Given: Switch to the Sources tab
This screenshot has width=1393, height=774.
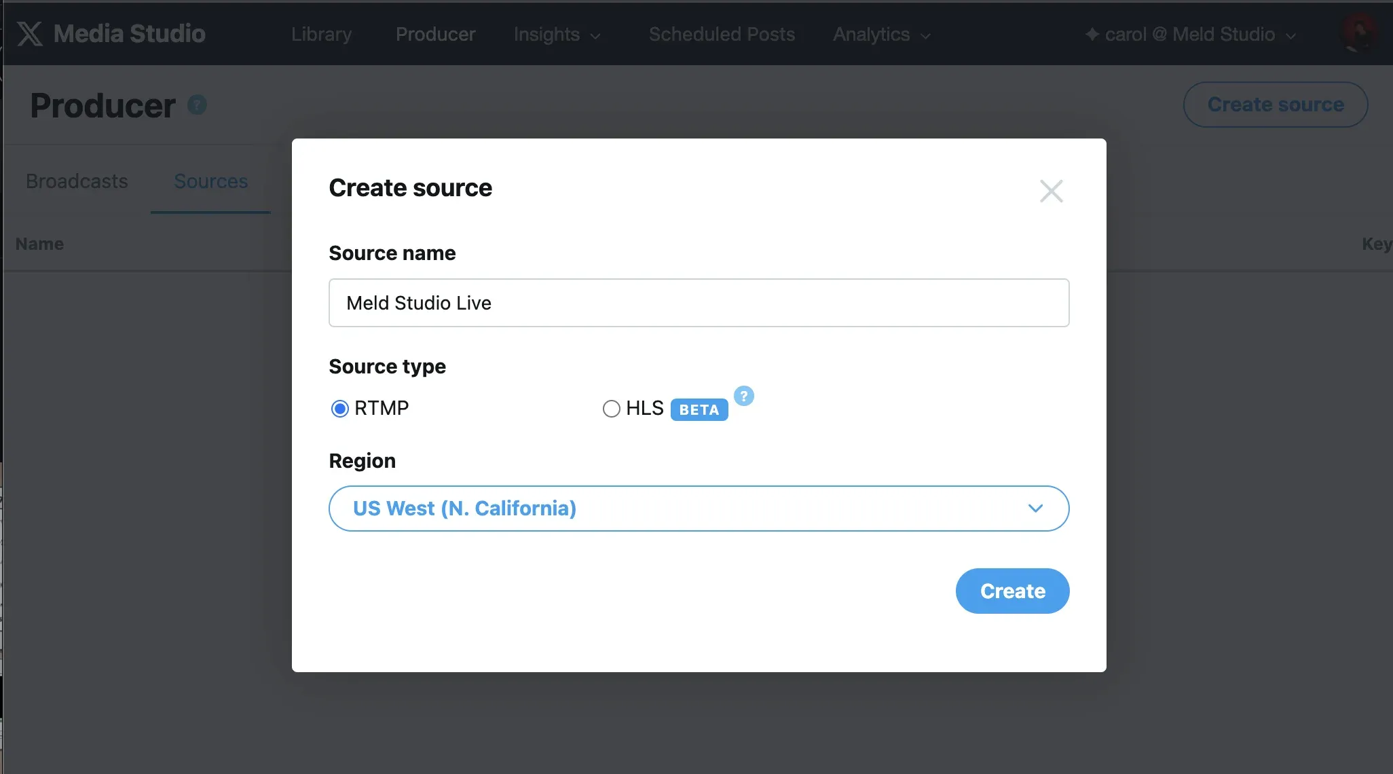Looking at the screenshot, I should 210,181.
